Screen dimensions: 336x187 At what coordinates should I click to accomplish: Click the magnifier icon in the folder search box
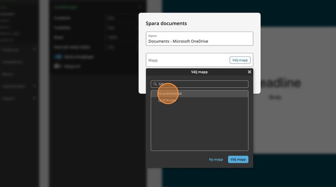(155, 84)
